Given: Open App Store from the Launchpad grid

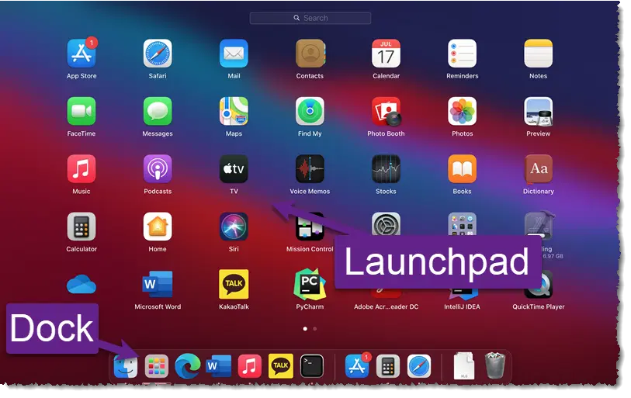Looking at the screenshot, I should click(x=81, y=54).
